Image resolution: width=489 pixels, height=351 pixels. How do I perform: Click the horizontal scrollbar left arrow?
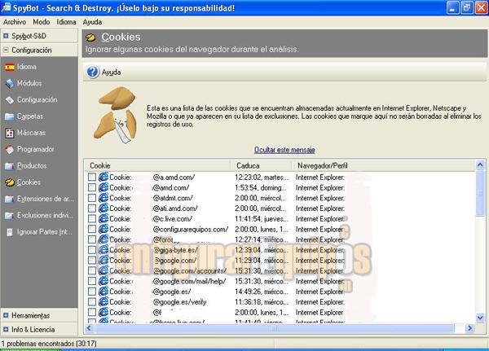[89, 328]
